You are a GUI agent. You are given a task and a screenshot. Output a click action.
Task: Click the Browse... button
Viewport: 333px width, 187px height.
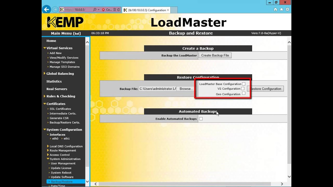click(186, 89)
